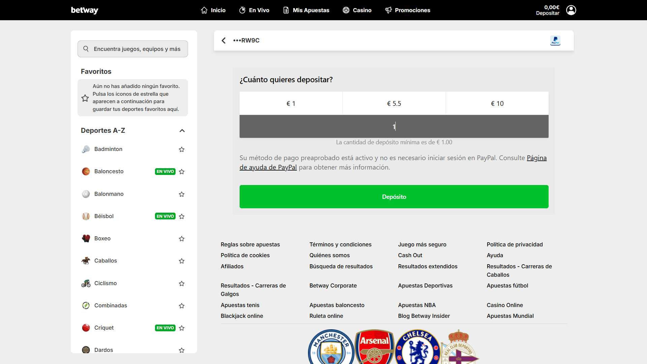The width and height of the screenshot is (647, 364).
Task: Open Blog Betway Insider link
Action: 424,316
